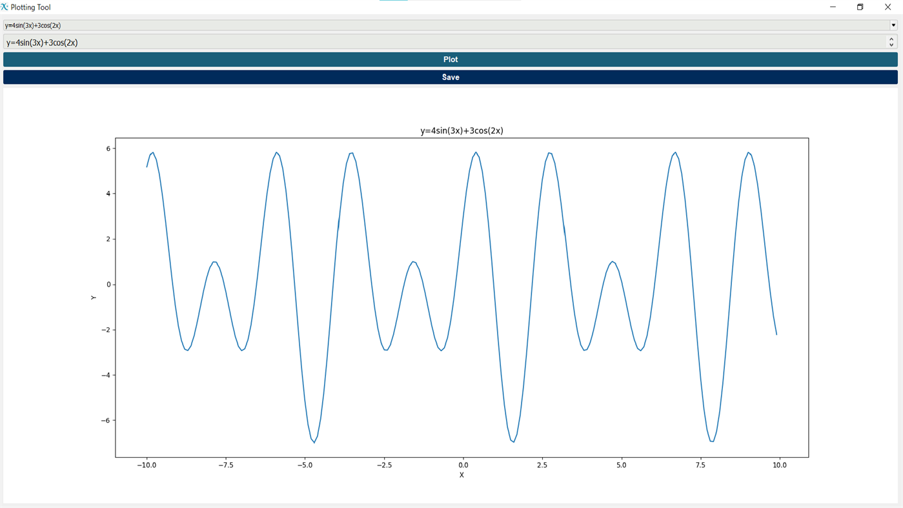Click the teal indicator strip at top center

tap(394, 1)
